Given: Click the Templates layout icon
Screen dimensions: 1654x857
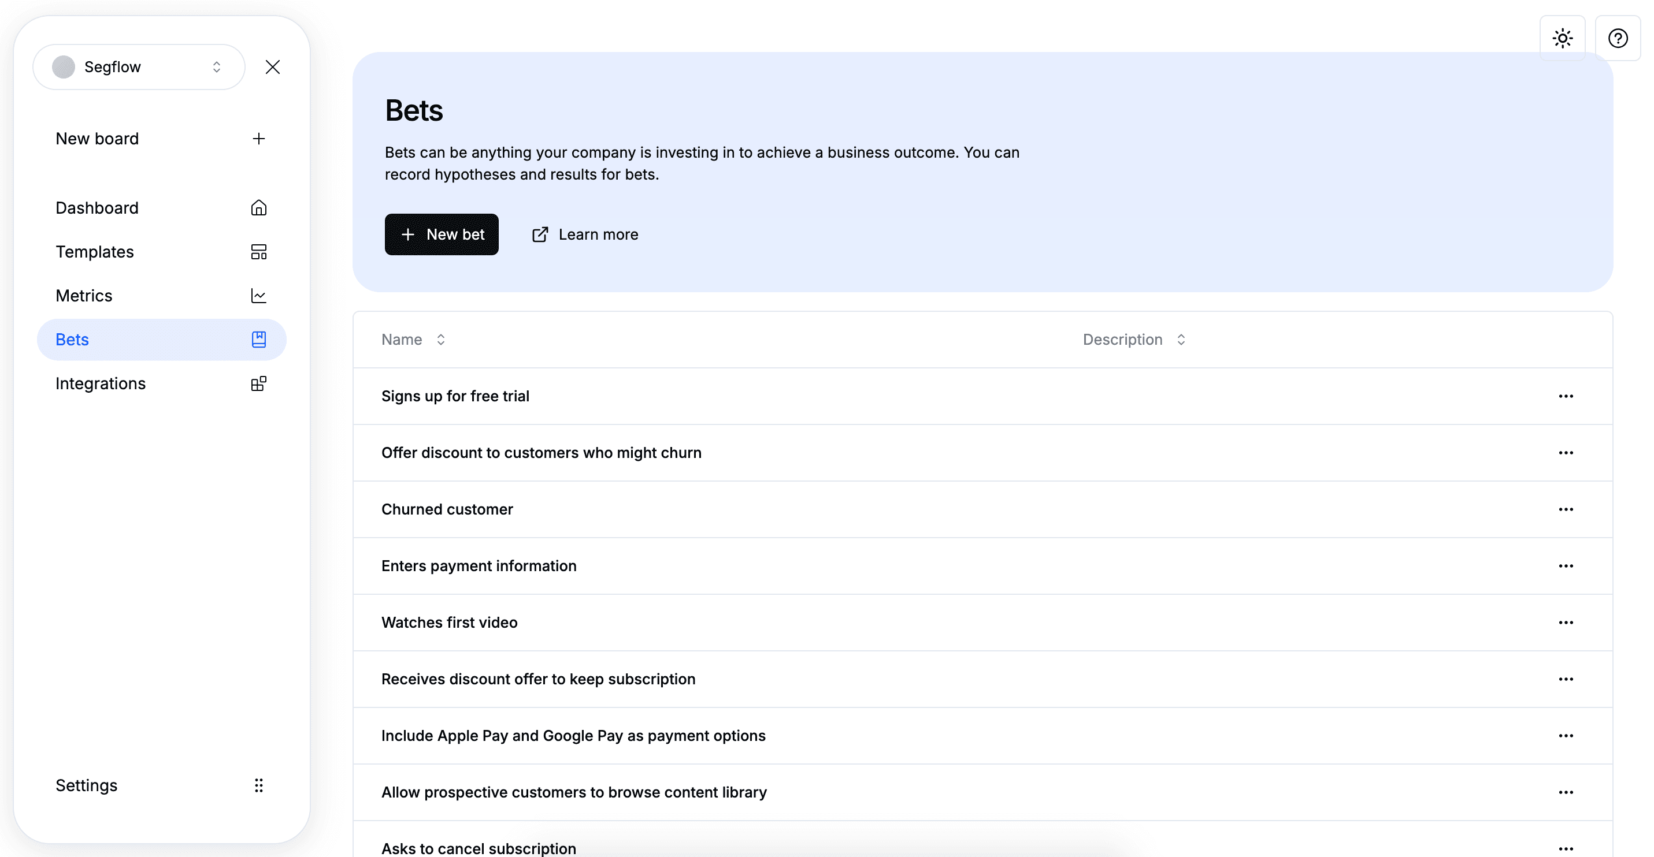Looking at the screenshot, I should [x=259, y=252].
